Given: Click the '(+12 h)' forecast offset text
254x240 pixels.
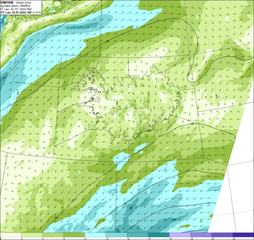Looking at the screenshot, I should tap(37, 12).
